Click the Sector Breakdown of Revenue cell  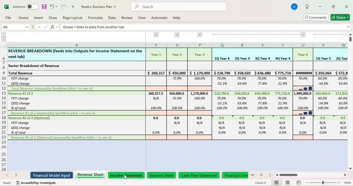(x=77, y=66)
